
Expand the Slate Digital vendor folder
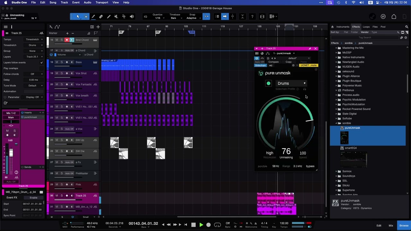click(336, 114)
